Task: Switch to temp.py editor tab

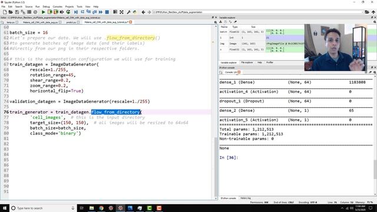Action: point(11,22)
